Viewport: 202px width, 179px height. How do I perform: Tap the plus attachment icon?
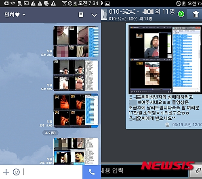point(6,172)
